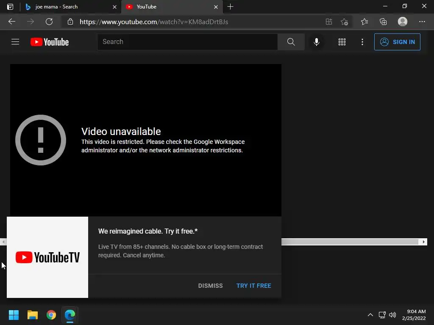Viewport: 434px width, 325px height.
Task: Click the horizontal scrollbar right arrow
Action: tap(423, 242)
